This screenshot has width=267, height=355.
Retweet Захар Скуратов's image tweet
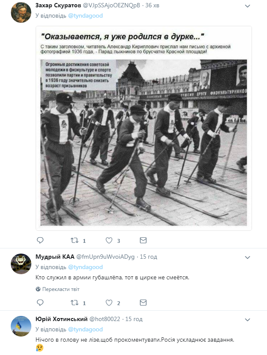click(75, 240)
